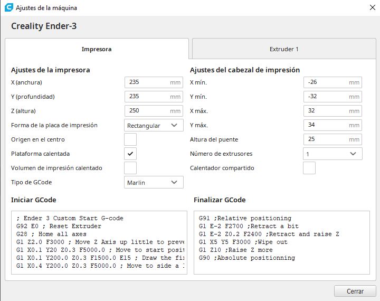The image size is (380, 301).
Task: Focus the Y (profundidad) field
Action: [147, 97]
